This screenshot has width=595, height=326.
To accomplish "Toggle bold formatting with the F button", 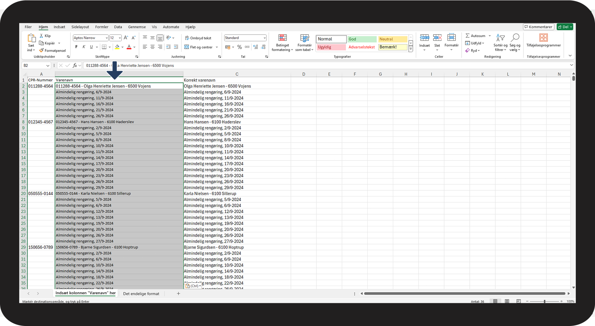I will 76,47.
